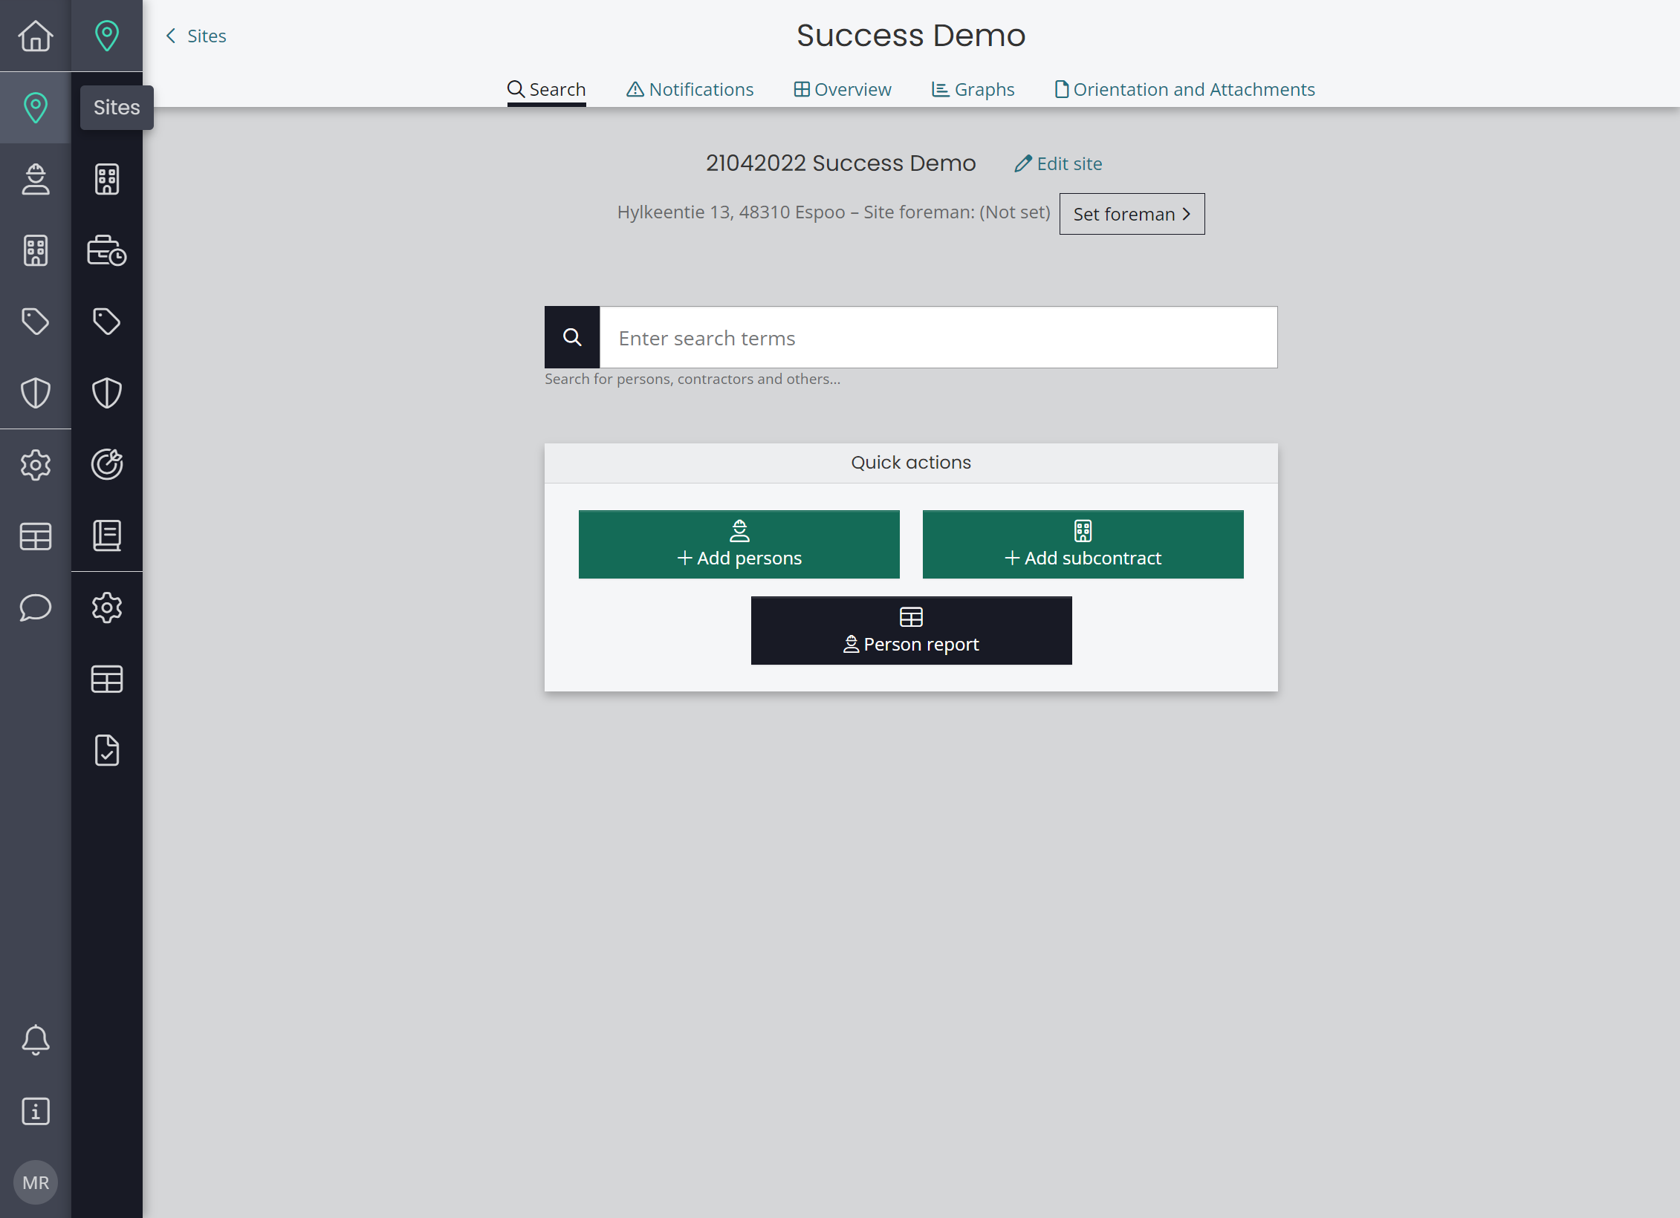Open the shield icon in second sidebar column
Screen dimensions: 1680x1218
coord(107,393)
